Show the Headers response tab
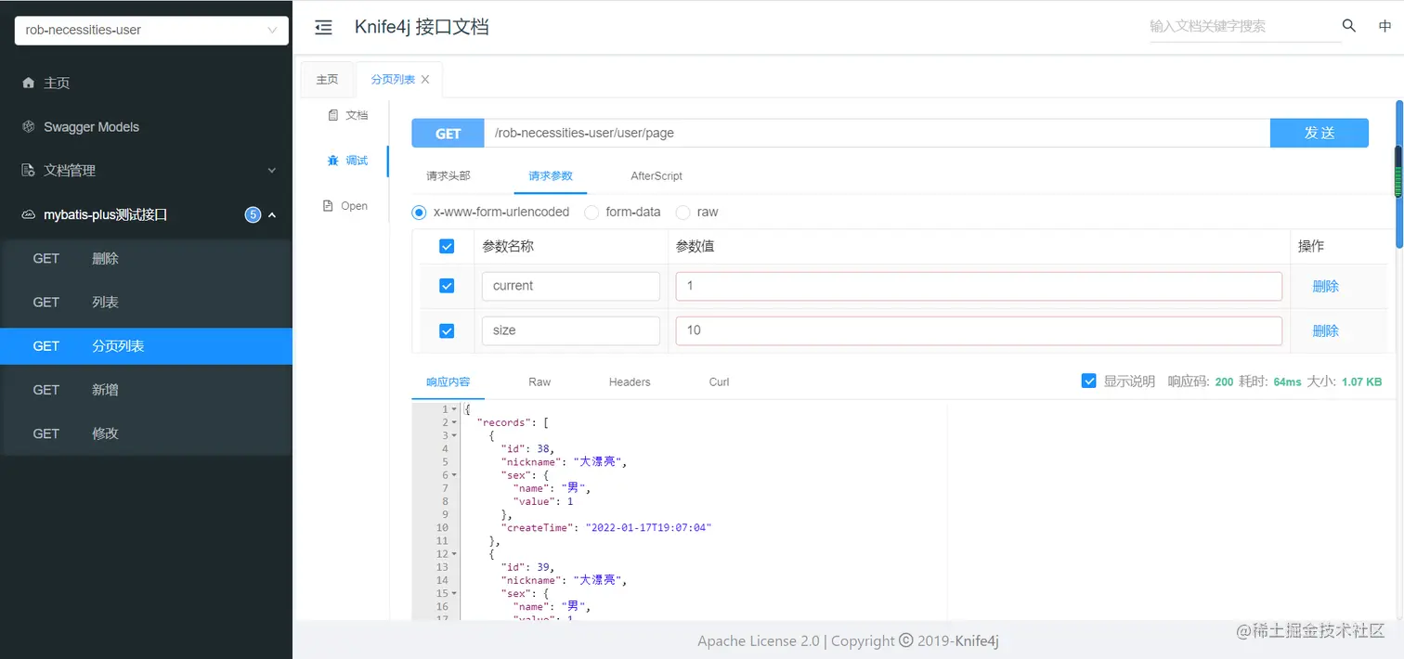This screenshot has width=1404, height=659. pos(630,381)
